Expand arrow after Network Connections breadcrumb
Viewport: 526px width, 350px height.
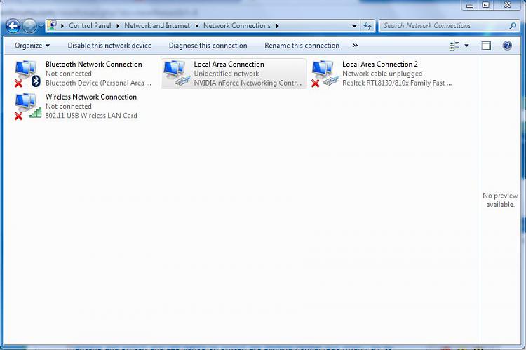(278, 26)
